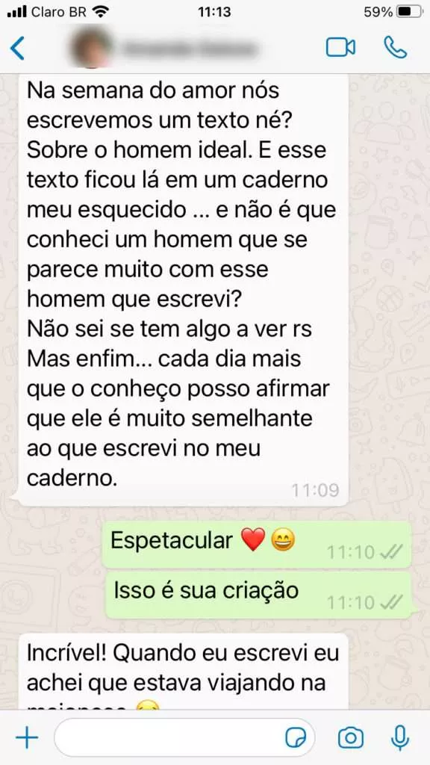Open the sticker picker in message field
This screenshot has height=765, width=430.
[x=296, y=737]
